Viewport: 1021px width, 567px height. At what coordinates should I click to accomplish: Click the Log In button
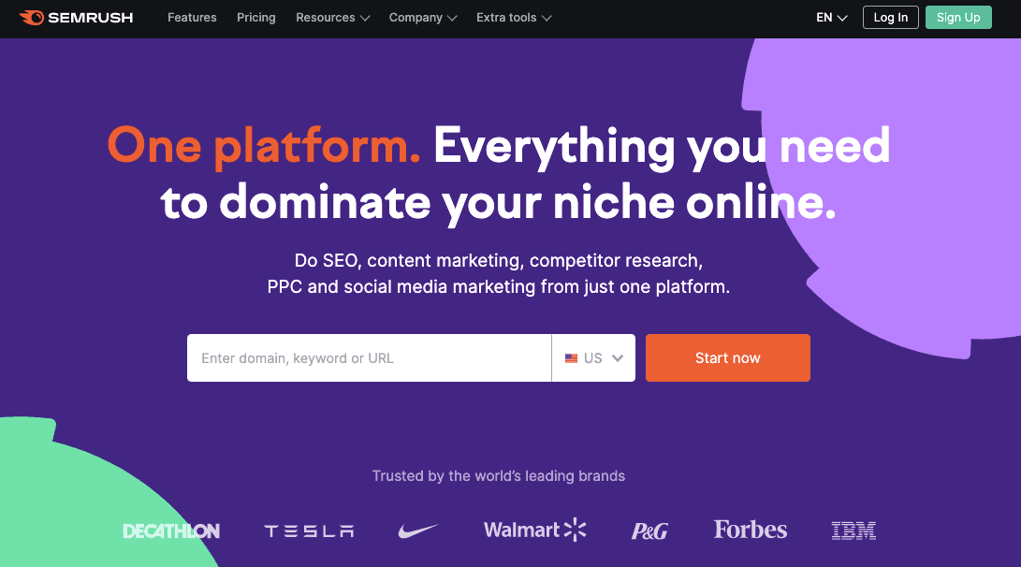coord(890,17)
